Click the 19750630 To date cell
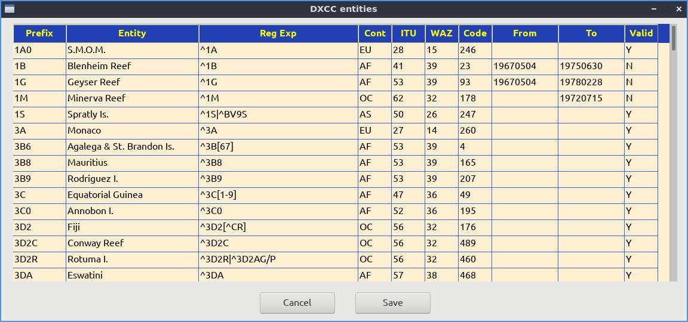 pos(591,66)
